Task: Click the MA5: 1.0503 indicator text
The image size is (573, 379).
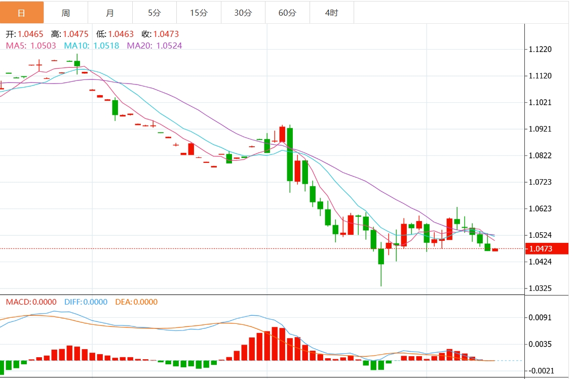Action: pyautogui.click(x=31, y=46)
